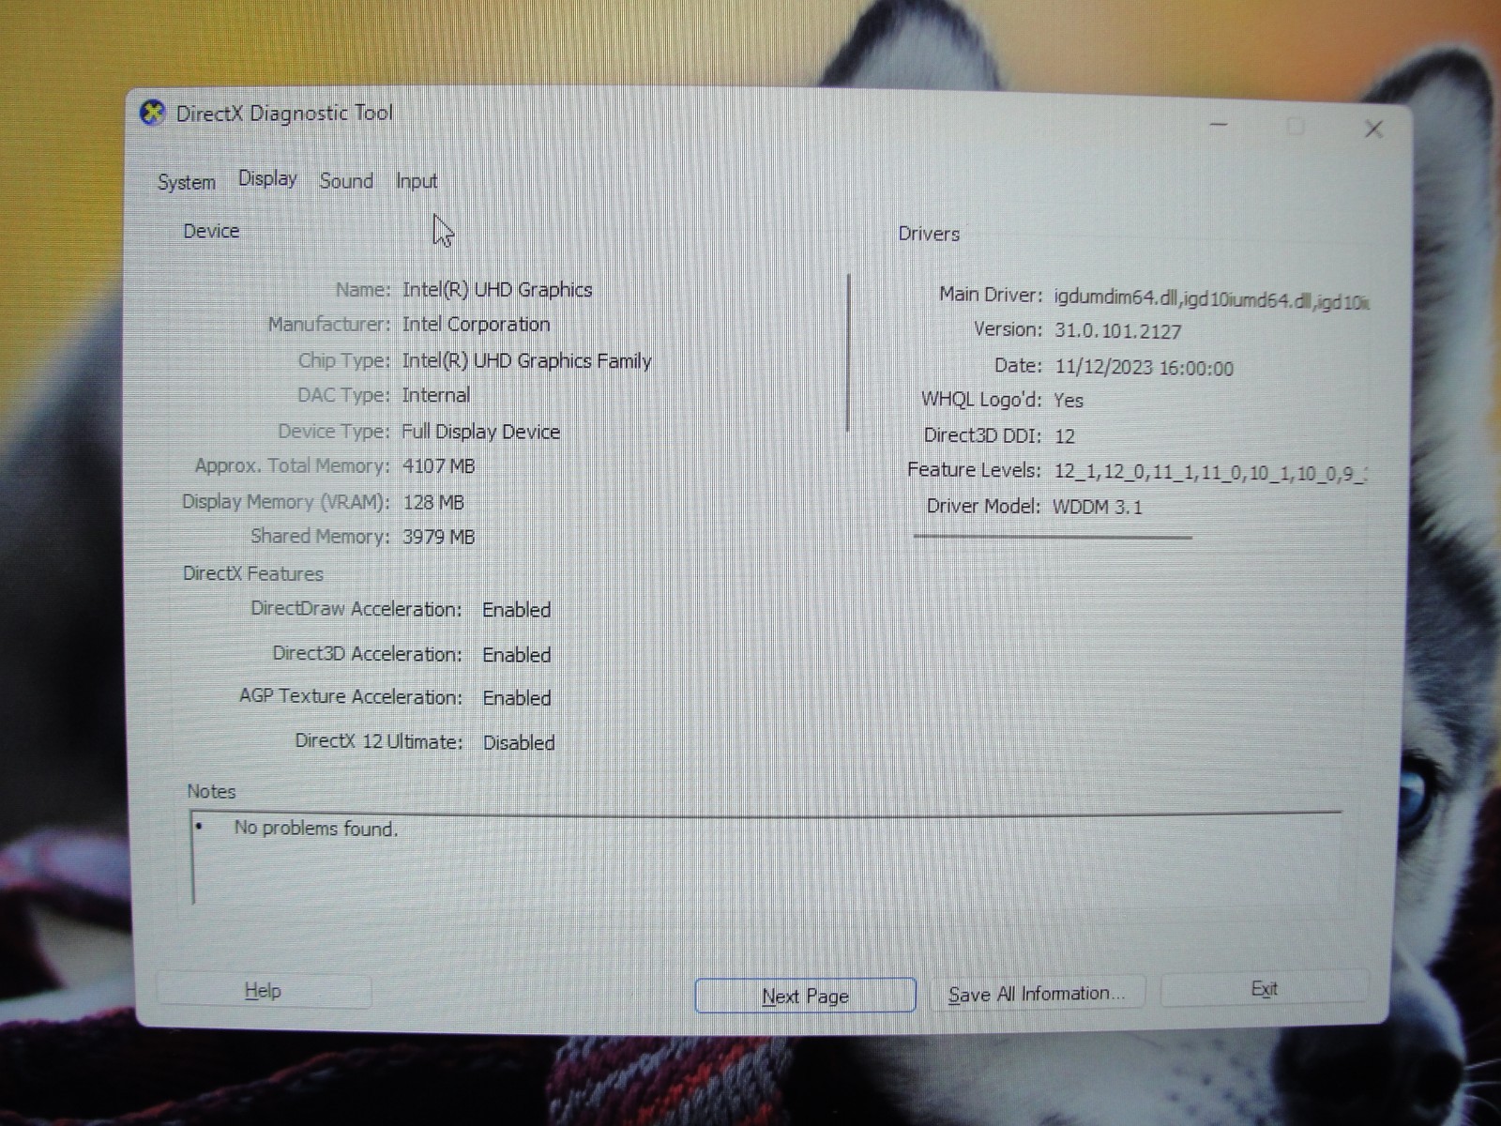Select the 'Intel(R) UHD Graphics' name value
Viewport: 1501px width, 1126px height.
(x=497, y=290)
